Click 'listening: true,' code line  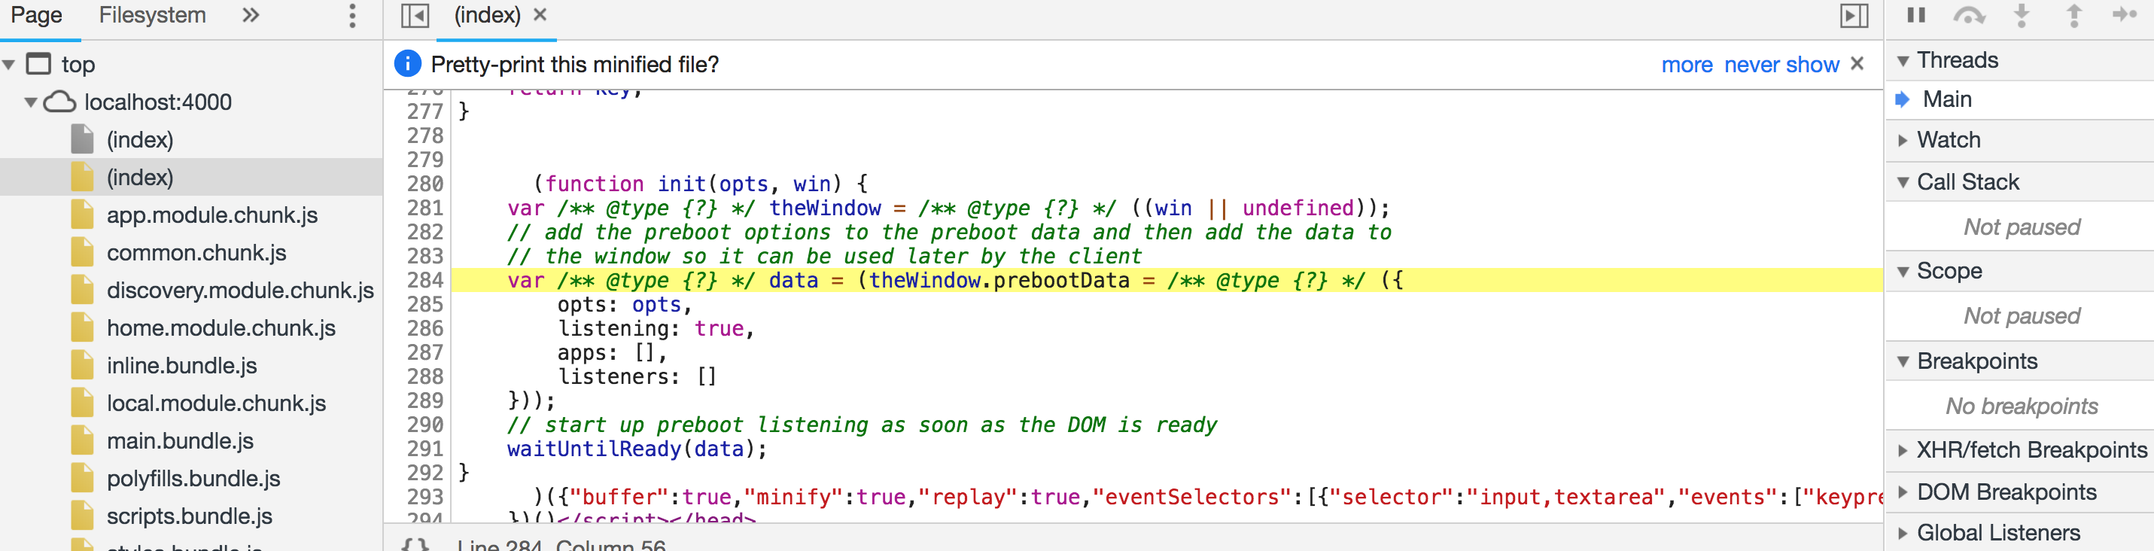(656, 329)
